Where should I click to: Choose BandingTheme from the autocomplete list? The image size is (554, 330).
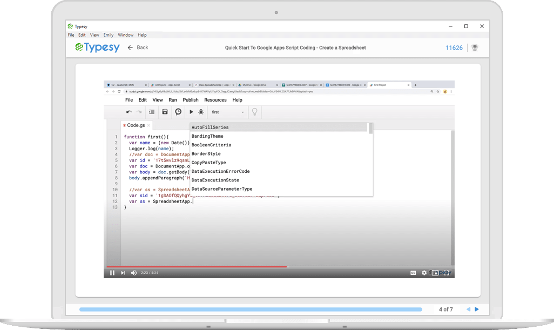point(279,136)
